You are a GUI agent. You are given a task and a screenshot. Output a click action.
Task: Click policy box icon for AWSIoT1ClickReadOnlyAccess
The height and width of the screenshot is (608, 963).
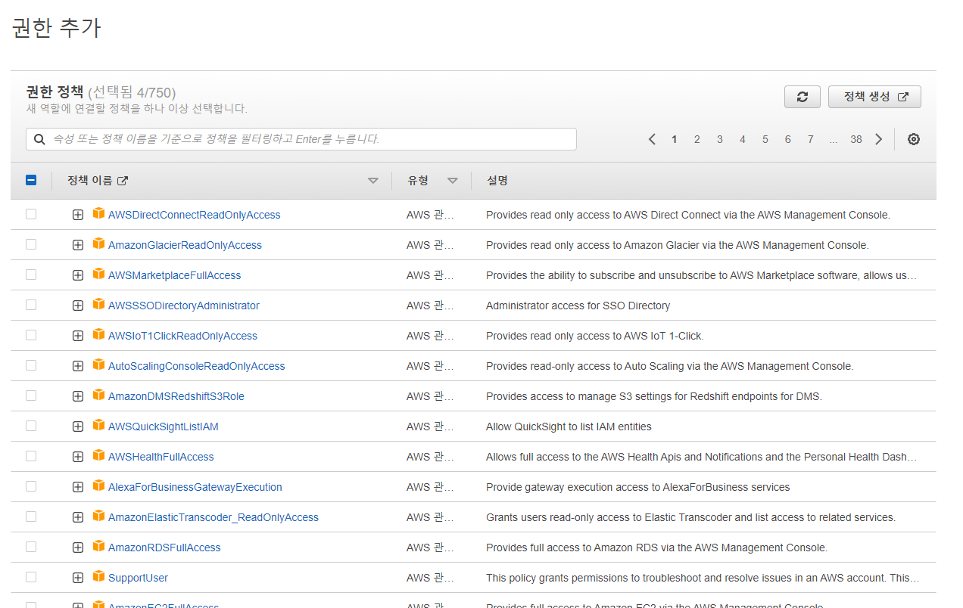(98, 335)
